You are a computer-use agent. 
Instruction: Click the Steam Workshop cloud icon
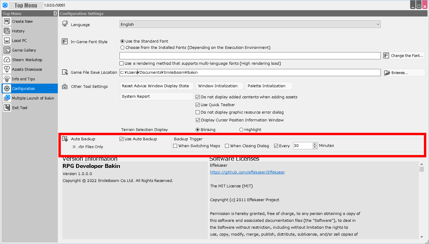7,60
